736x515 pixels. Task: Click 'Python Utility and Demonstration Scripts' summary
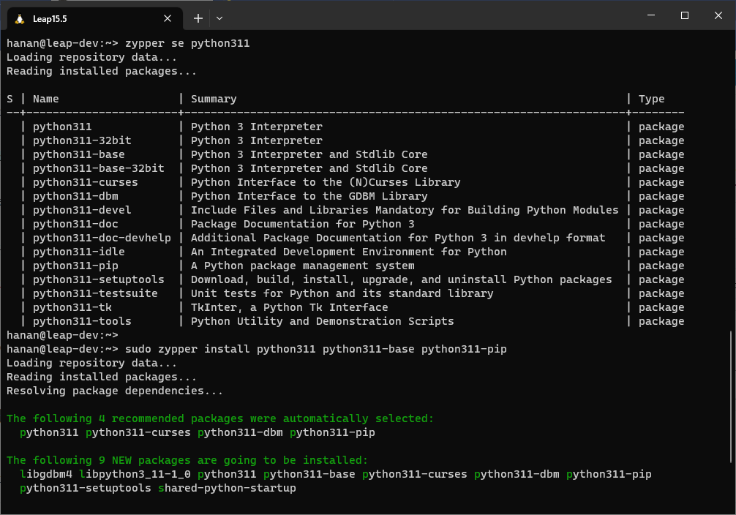pyautogui.click(x=322, y=321)
